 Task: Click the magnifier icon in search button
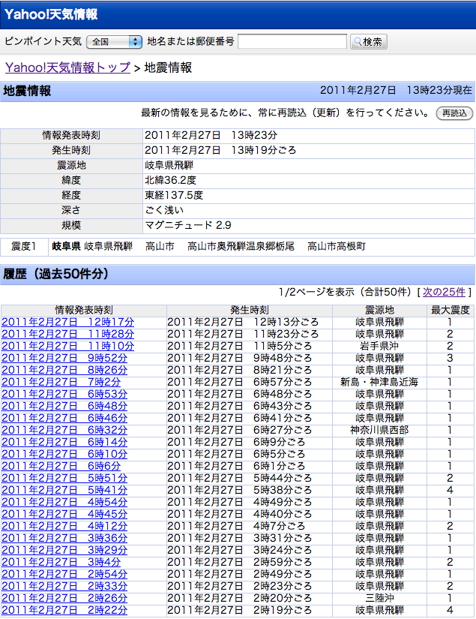point(358,42)
